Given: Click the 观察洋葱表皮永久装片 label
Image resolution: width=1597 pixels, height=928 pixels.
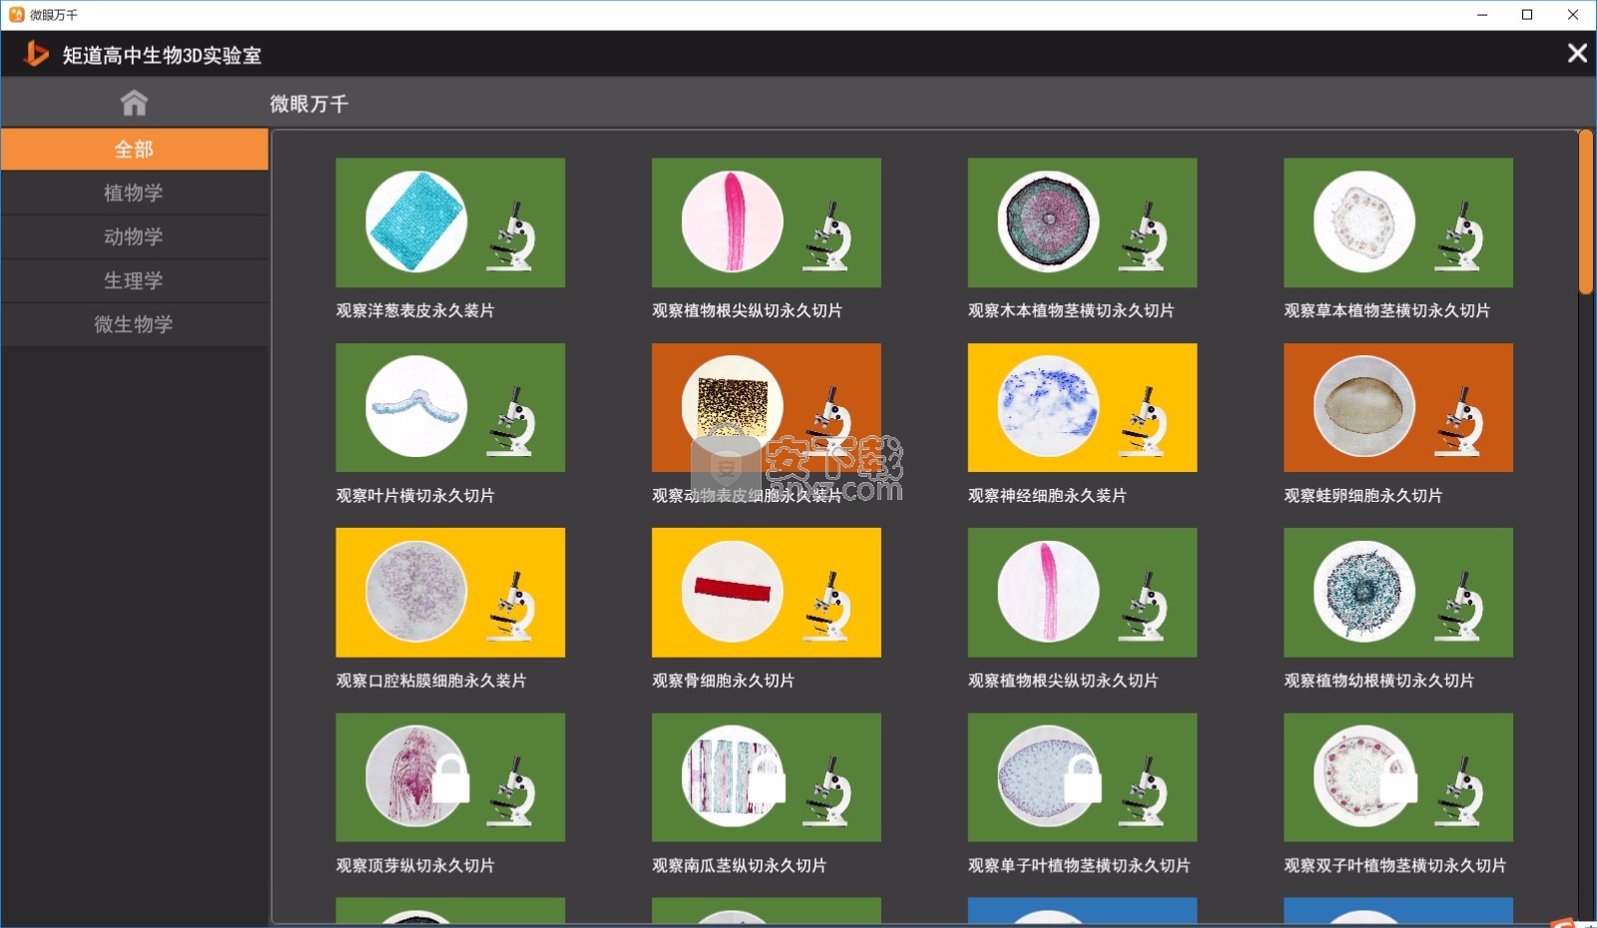Looking at the screenshot, I should coord(415,310).
